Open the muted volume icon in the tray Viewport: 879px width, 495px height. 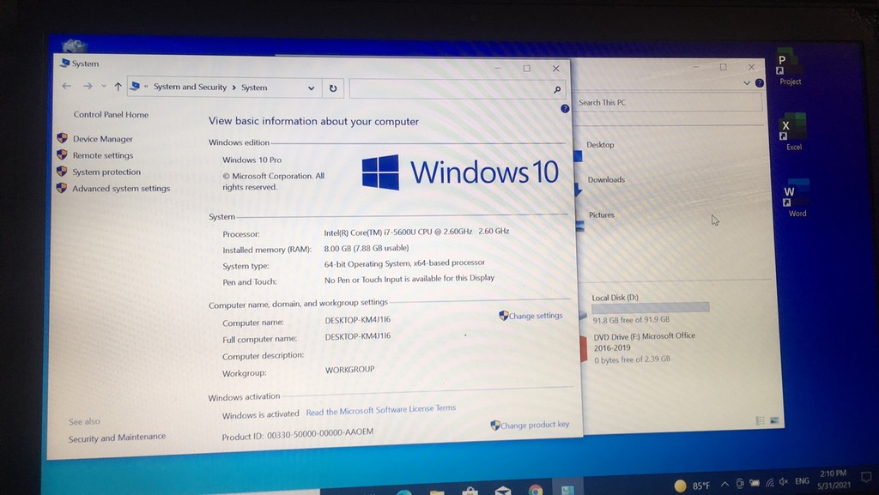784,481
